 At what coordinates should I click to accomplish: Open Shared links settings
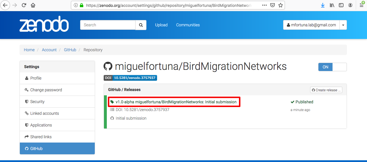click(x=57, y=137)
